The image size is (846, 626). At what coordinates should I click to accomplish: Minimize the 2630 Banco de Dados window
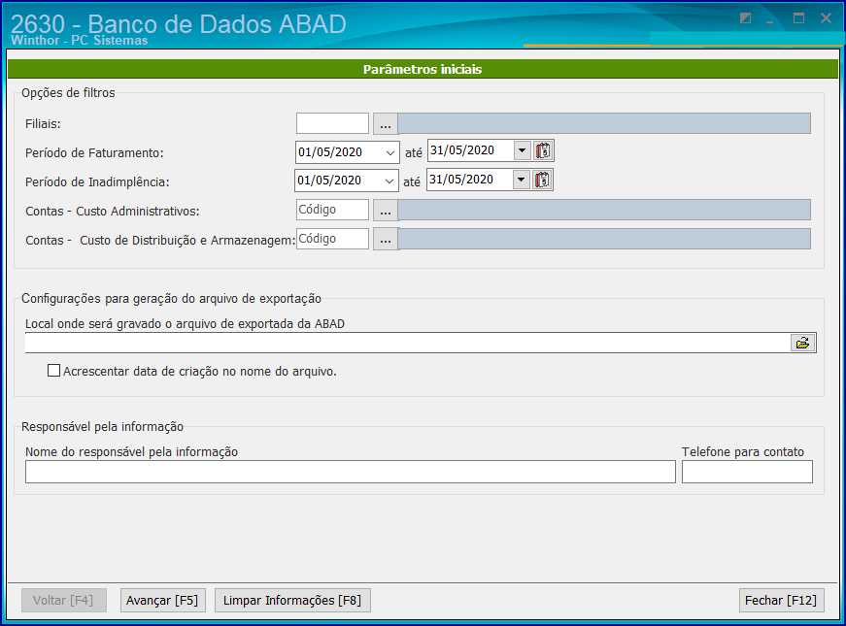pyautogui.click(x=770, y=19)
